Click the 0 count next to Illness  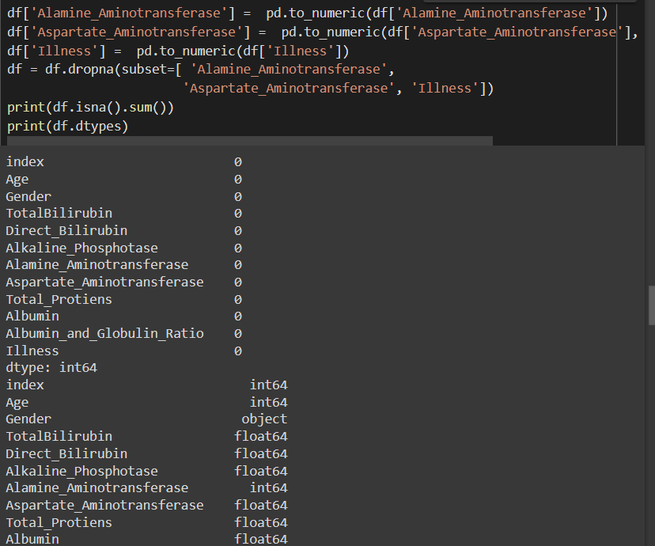(237, 351)
